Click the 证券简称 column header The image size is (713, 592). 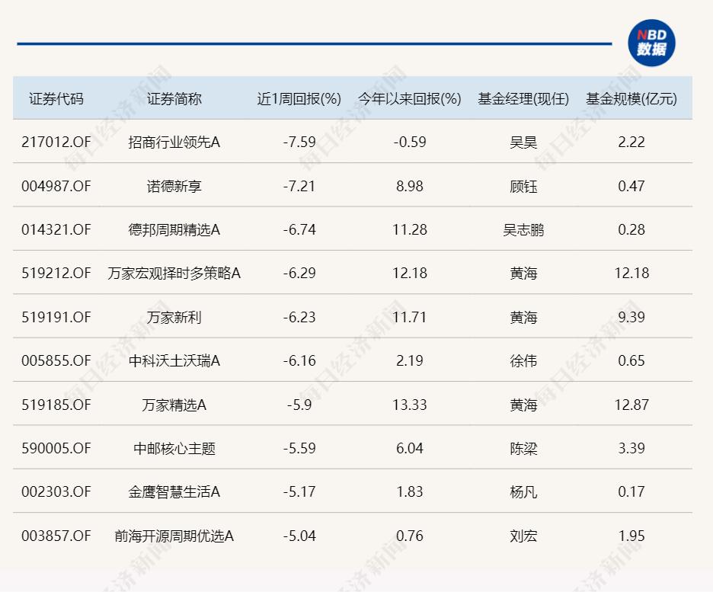pyautogui.click(x=174, y=99)
